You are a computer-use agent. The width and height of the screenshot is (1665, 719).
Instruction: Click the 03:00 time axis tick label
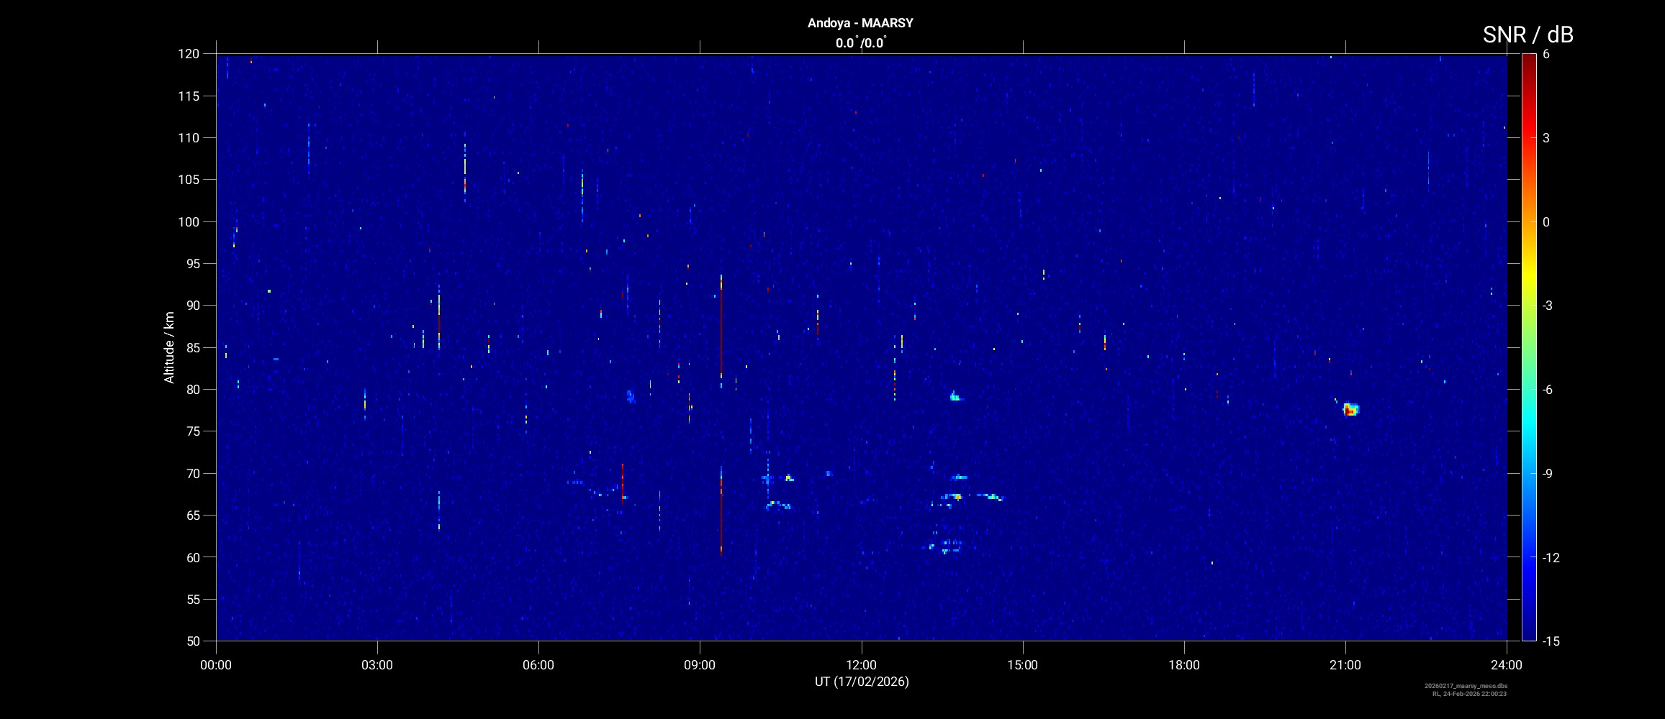(377, 665)
